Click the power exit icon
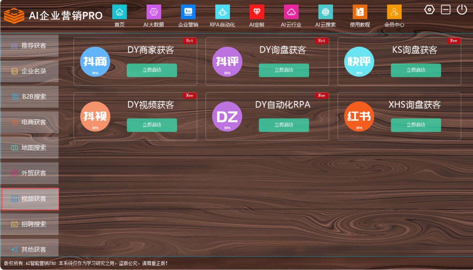 (462, 10)
